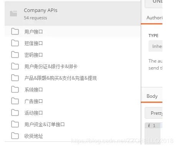The height and width of the screenshot is (148, 177).
Task: Click the 广告接口 folder icon
Action: [x=15, y=101]
